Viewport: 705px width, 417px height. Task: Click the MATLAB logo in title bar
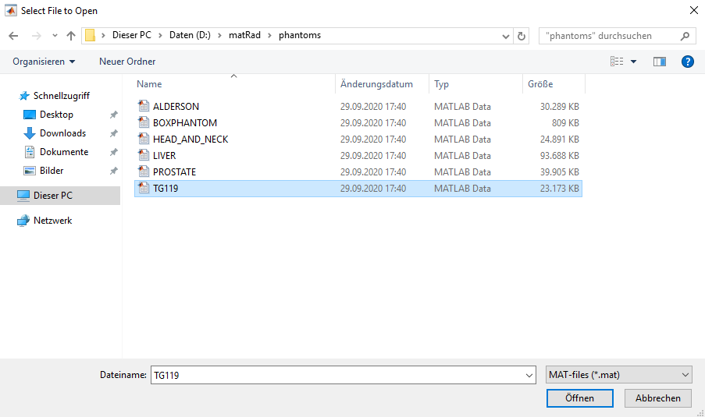(11, 10)
